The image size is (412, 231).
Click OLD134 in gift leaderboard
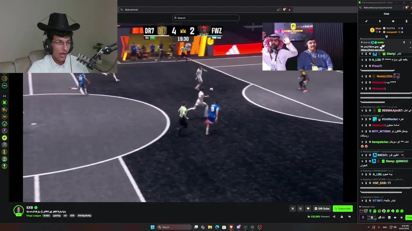(x=390, y=28)
